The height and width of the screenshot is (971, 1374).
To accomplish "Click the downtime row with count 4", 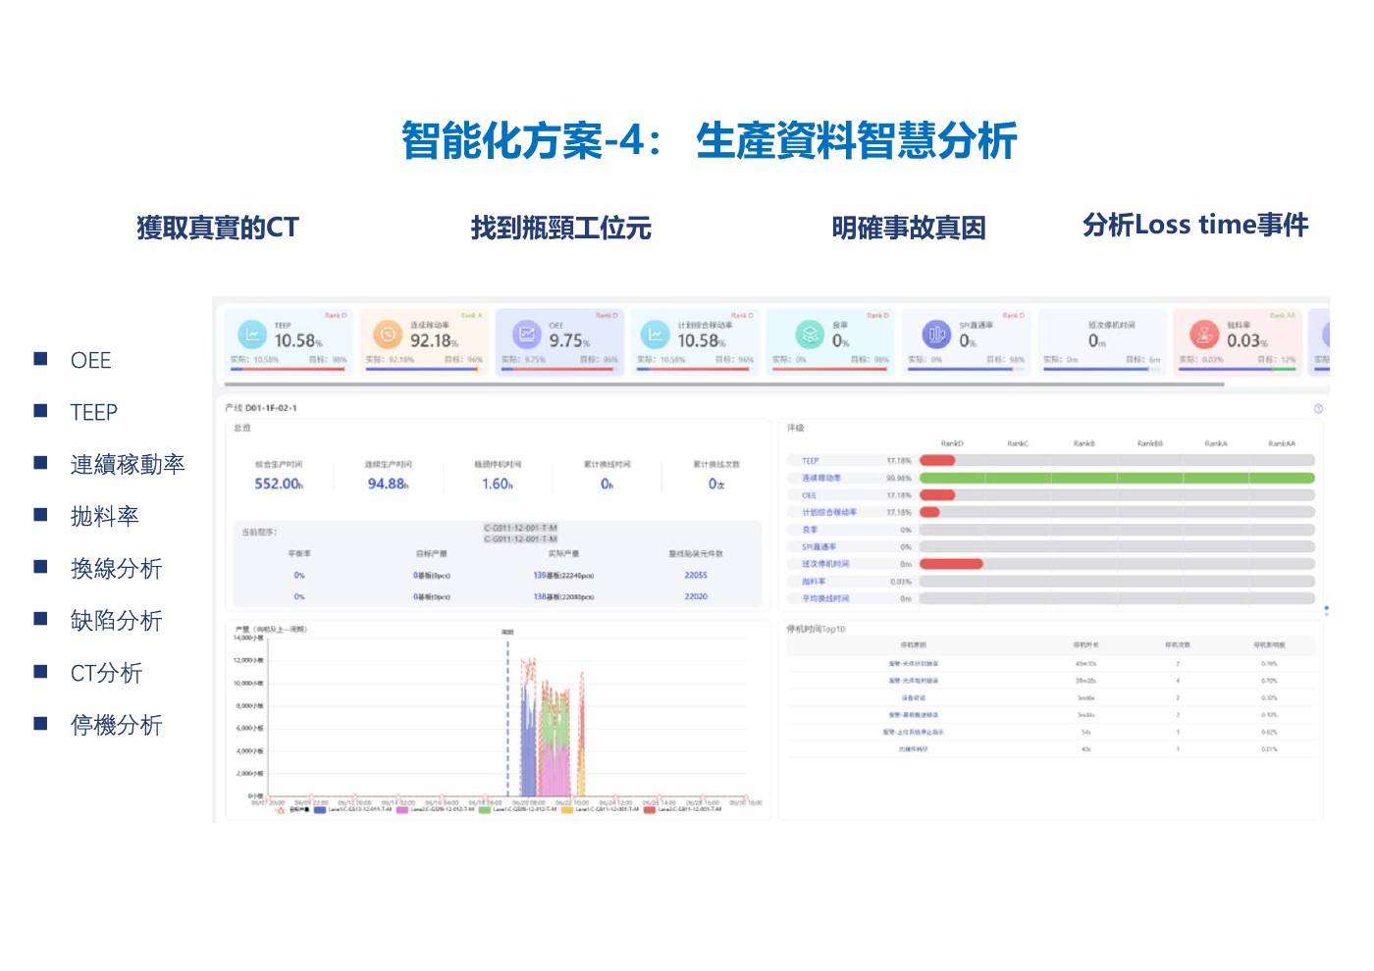I will pos(1051,681).
